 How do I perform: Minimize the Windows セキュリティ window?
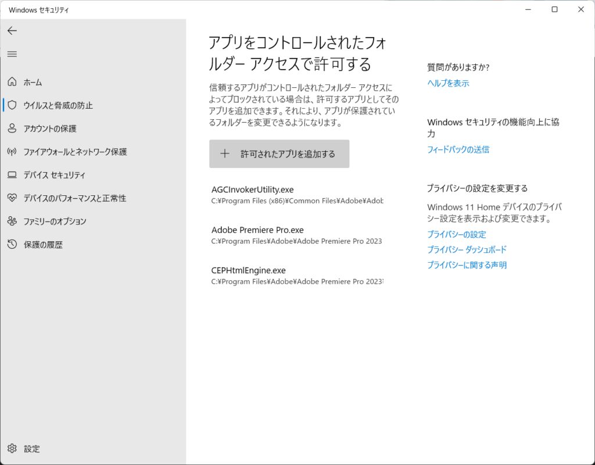tap(528, 9)
